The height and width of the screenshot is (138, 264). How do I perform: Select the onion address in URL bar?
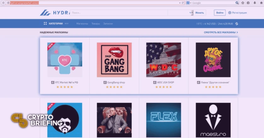(24, 3)
